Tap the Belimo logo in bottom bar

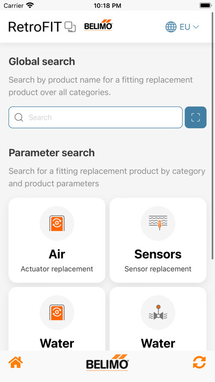click(107, 362)
